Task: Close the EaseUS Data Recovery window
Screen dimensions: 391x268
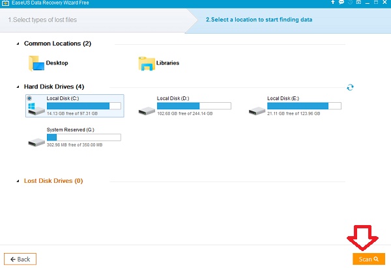Action: pos(384,2)
